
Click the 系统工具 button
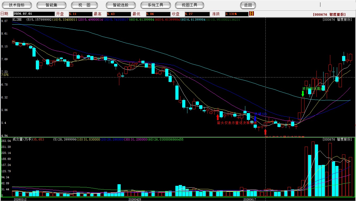[x=155, y=5]
